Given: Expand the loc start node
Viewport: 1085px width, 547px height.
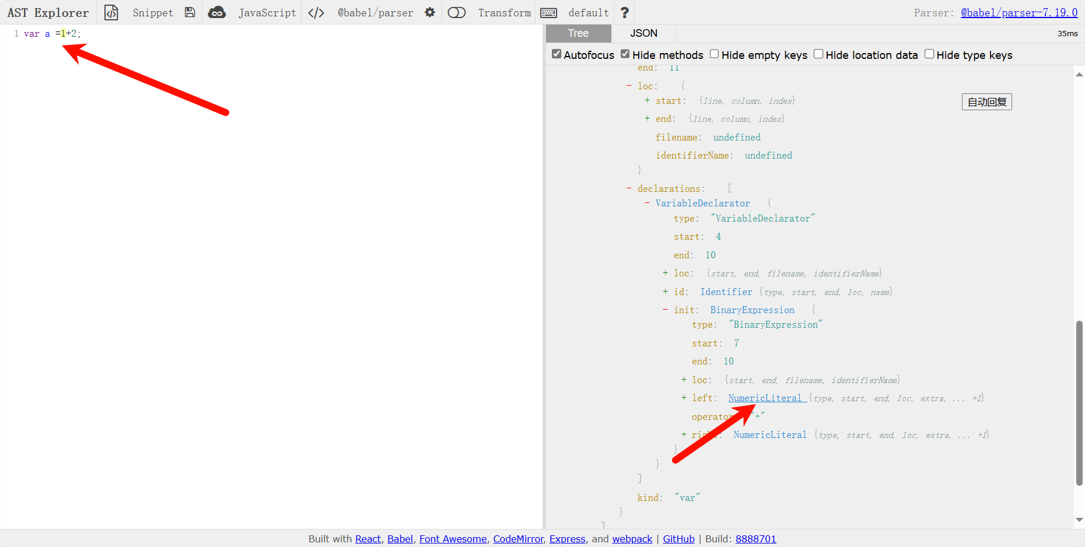Looking at the screenshot, I should click(647, 100).
